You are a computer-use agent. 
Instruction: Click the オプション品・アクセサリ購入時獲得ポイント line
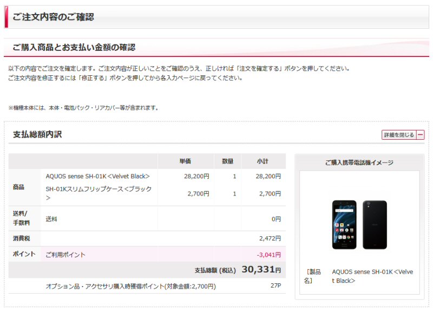click(130, 286)
